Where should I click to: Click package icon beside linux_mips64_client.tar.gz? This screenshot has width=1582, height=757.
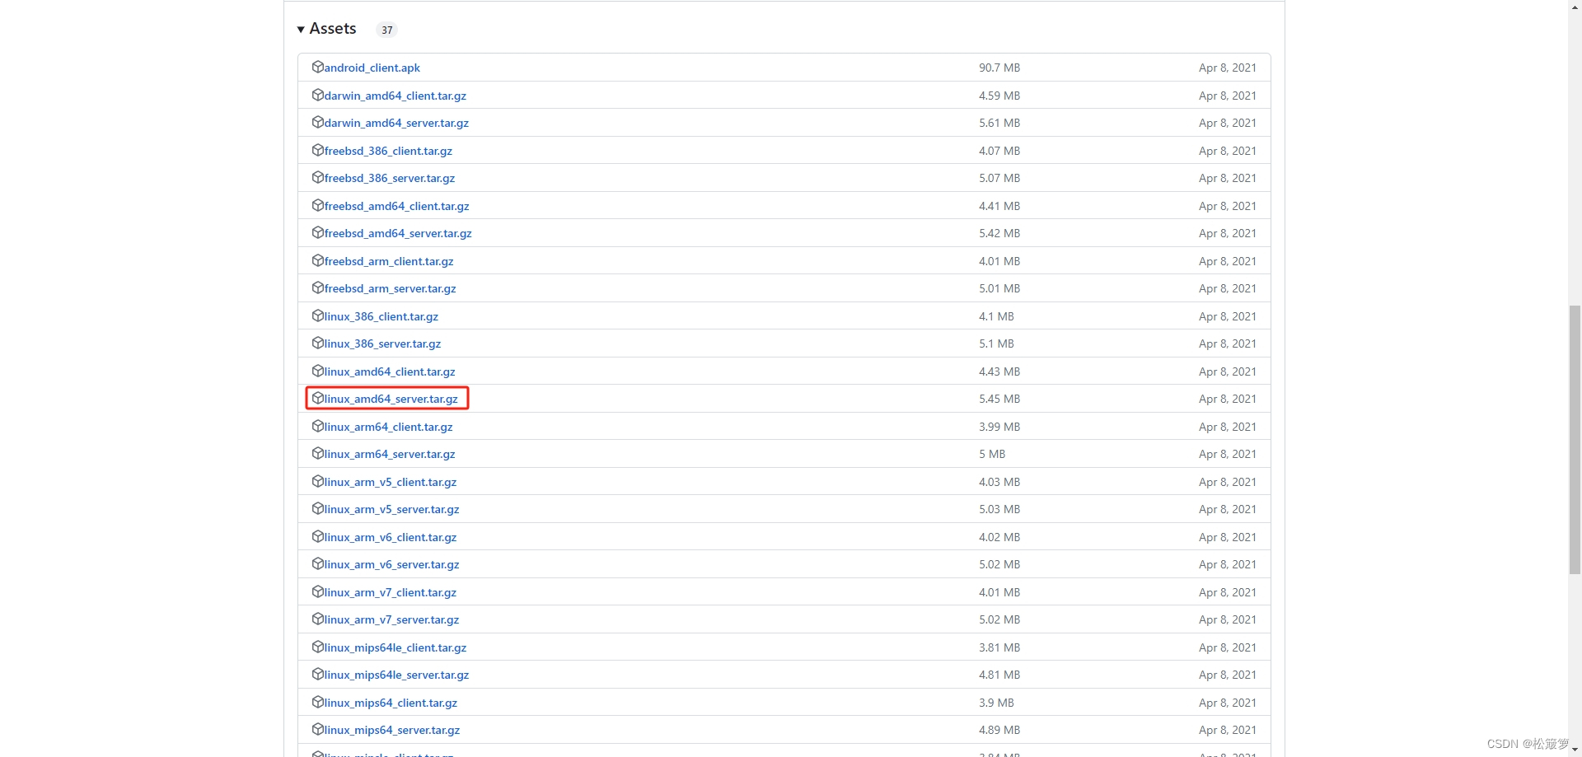[317, 702]
